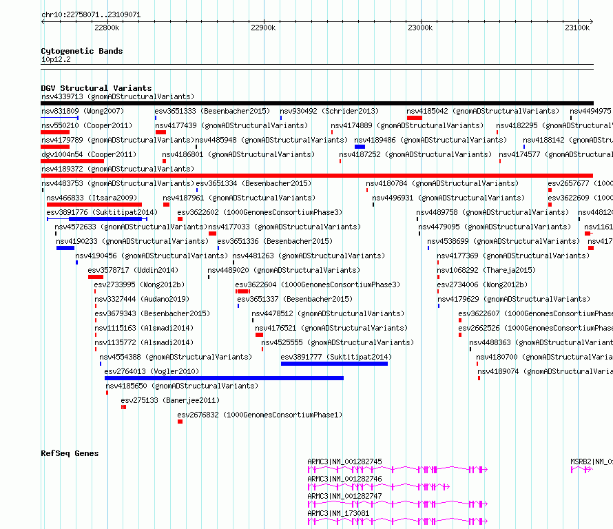Click esv275133 (Banerjee2011) label
This screenshot has width=613, height=529.
pos(170,400)
